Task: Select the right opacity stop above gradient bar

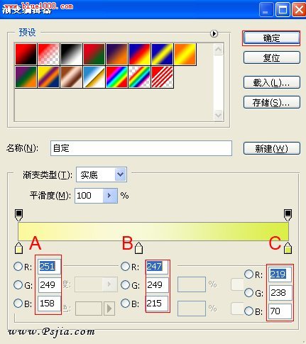Action: (288, 215)
